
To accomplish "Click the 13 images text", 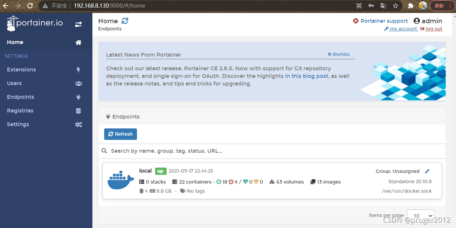I will (329, 182).
